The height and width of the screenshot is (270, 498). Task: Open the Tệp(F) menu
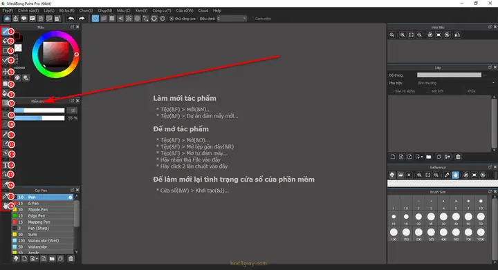(8, 10)
